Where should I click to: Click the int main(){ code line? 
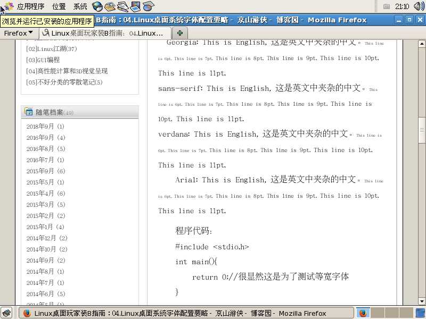196,262
